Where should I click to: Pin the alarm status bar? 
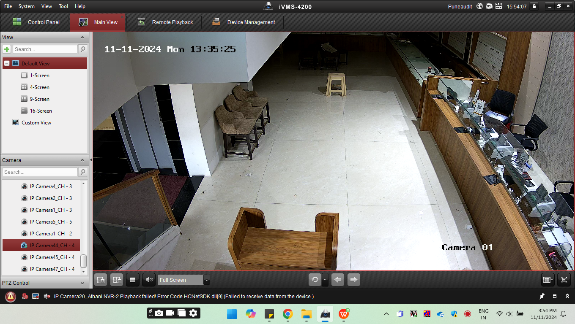pyautogui.click(x=542, y=297)
